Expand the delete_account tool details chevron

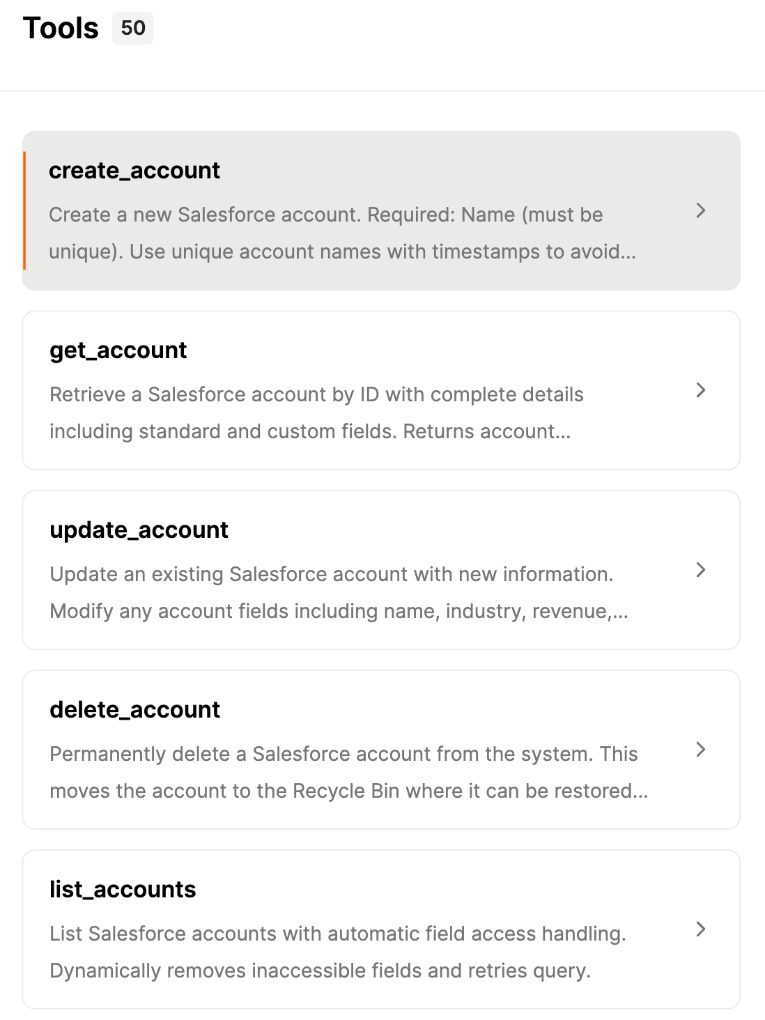(701, 750)
